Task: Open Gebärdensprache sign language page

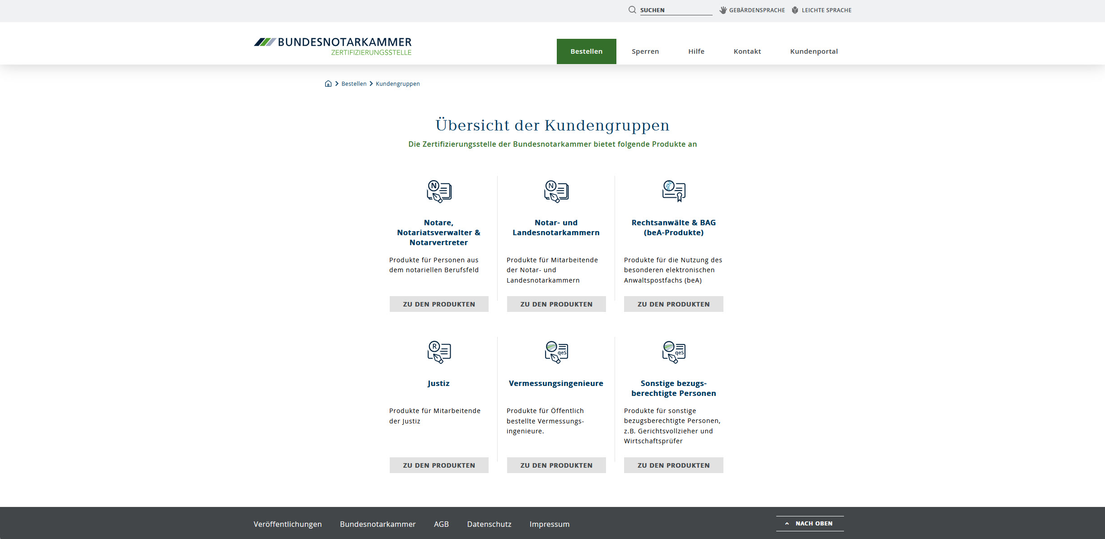Action: click(752, 10)
